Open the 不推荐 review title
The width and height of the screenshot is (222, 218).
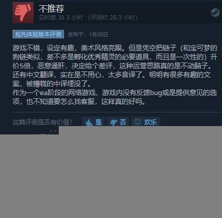[51, 8]
